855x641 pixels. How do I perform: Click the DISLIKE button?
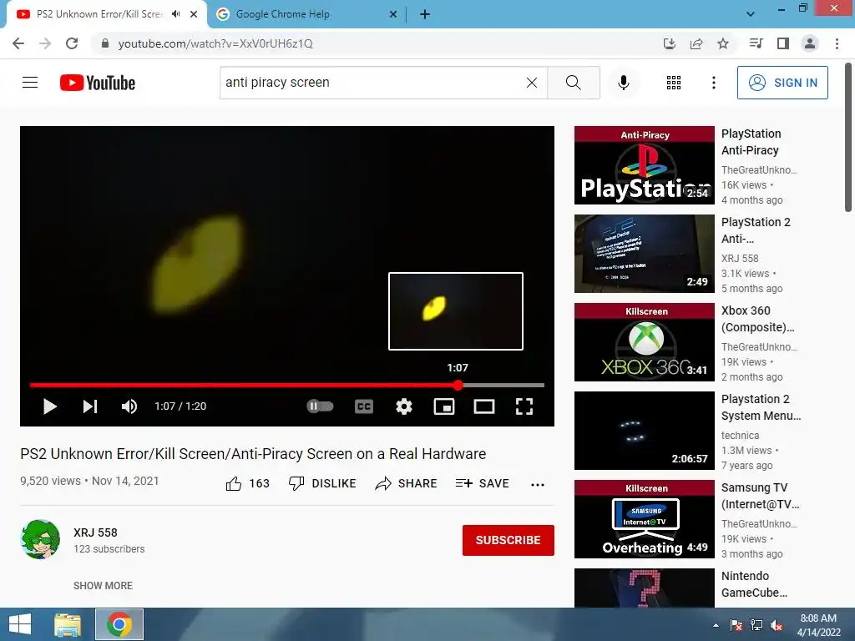click(x=322, y=483)
